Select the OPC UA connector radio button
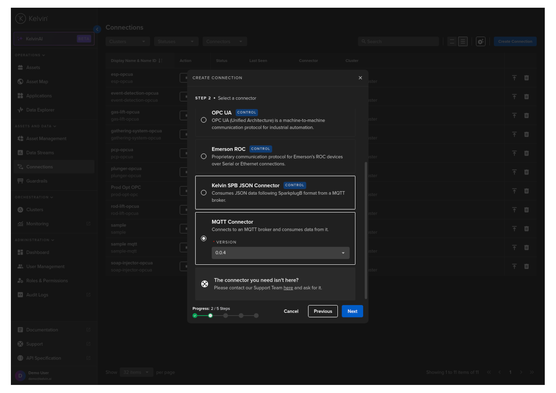Screen dimensions: 556x393 204,120
